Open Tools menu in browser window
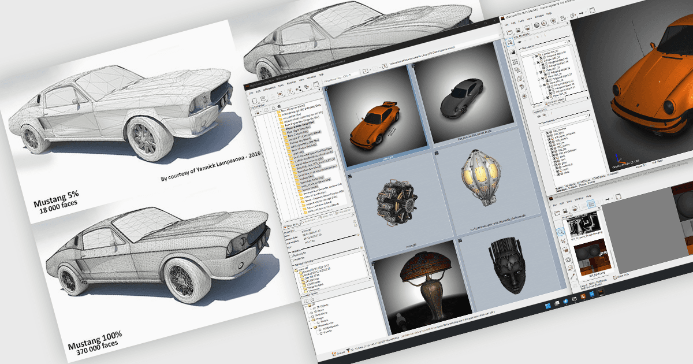This screenshot has width=693, height=364. [281, 86]
